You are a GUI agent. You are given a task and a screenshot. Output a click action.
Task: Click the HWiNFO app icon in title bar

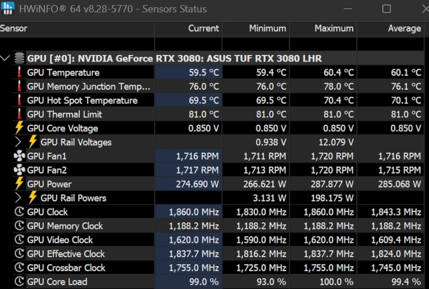pos(7,8)
